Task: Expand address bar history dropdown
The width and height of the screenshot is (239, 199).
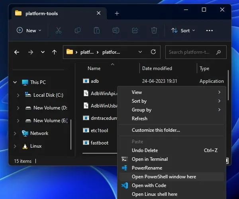Action: pos(140,52)
